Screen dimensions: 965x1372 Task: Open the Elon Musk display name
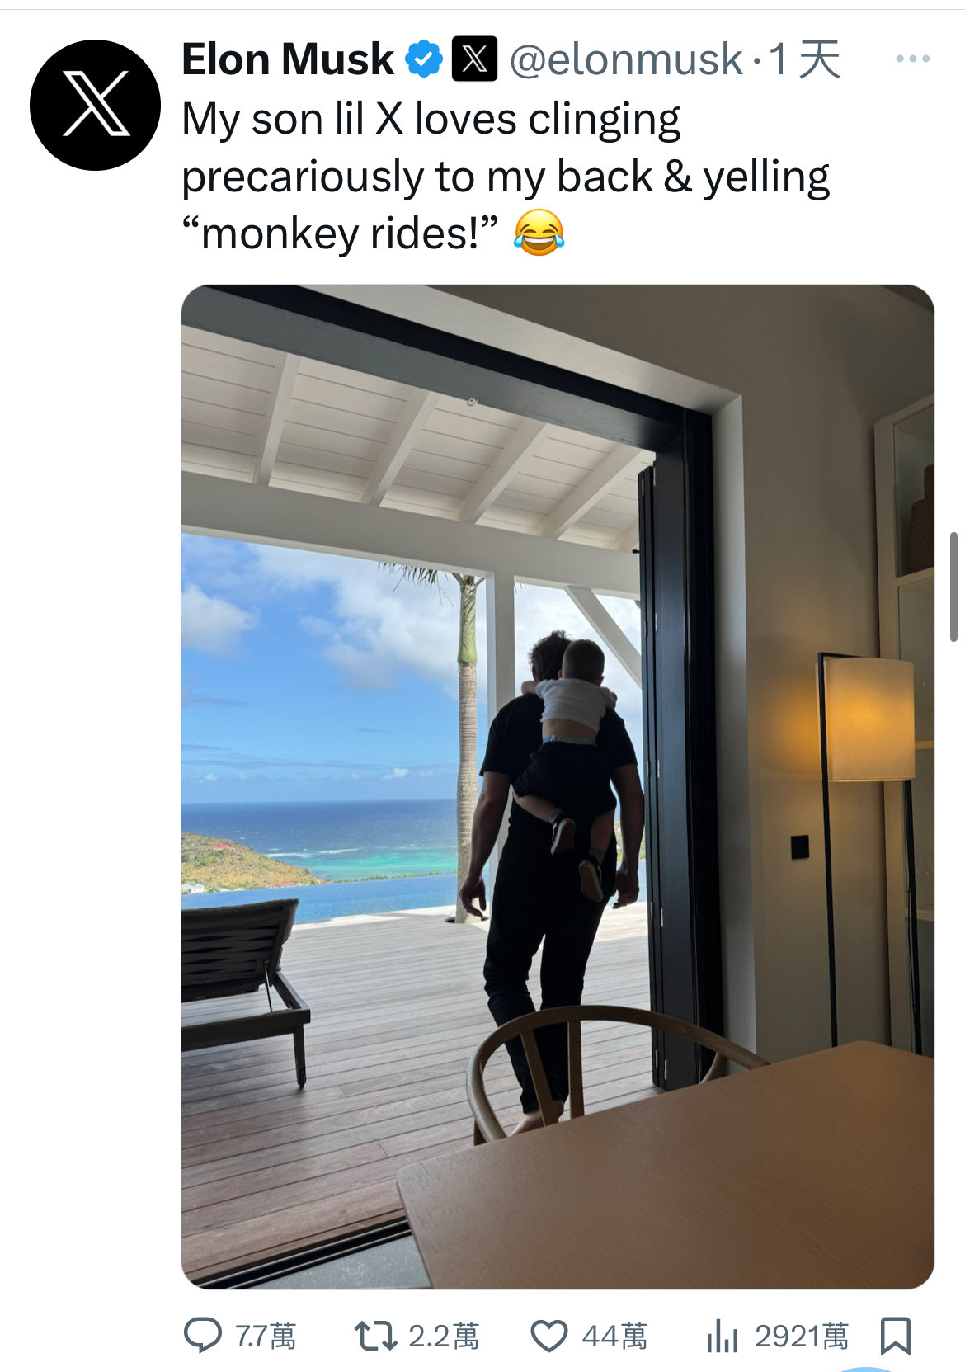288,59
